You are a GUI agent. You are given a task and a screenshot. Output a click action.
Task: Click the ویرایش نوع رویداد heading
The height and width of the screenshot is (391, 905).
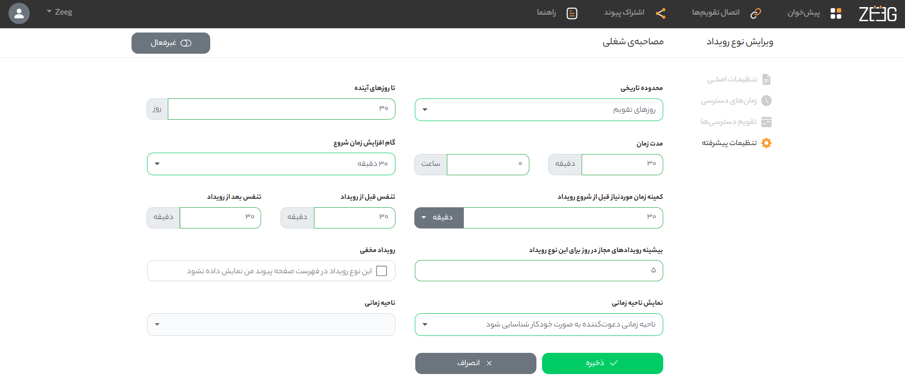740,42
